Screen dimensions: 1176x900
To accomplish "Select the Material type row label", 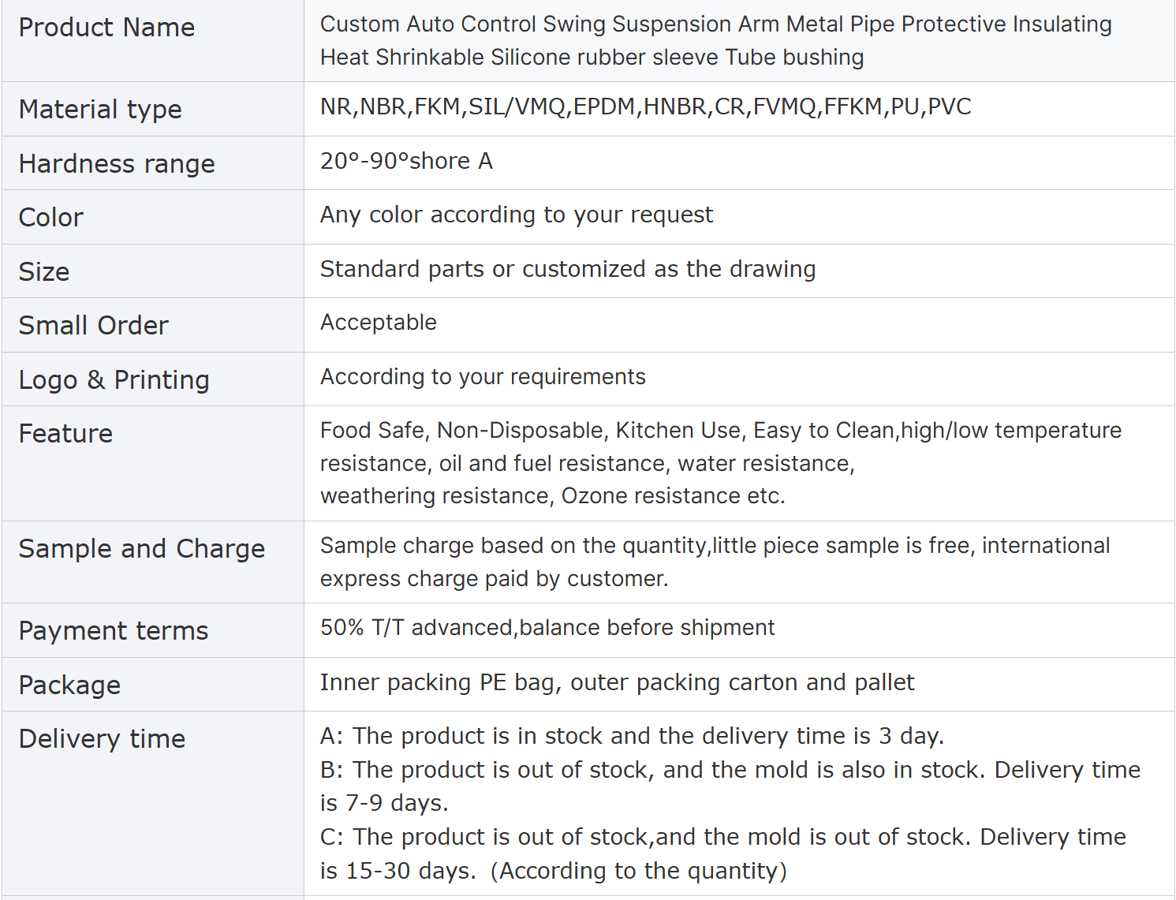I will coord(100,109).
